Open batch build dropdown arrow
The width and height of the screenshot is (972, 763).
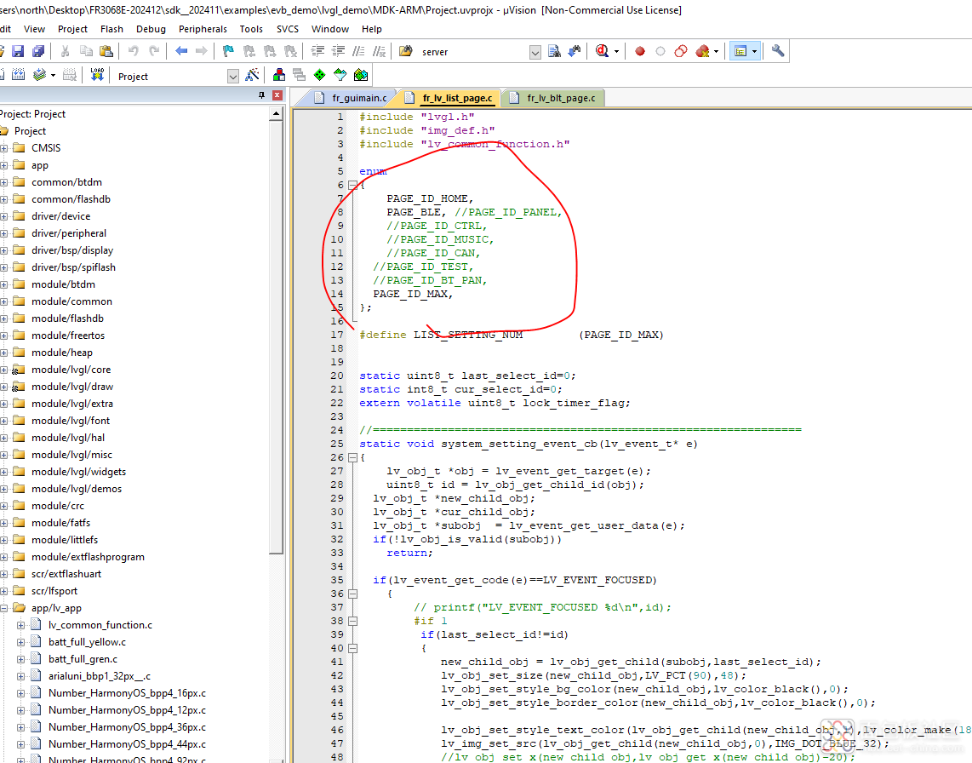[53, 76]
